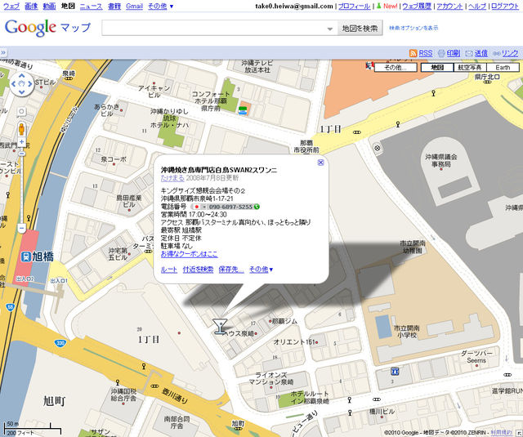Image resolution: width=523 pixels, height=437 pixels.
Task: Expand balloon その他 dropdown
Action: (261, 270)
